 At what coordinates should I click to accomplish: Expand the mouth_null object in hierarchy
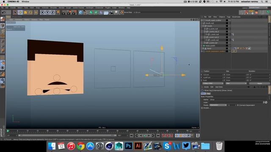202,23
